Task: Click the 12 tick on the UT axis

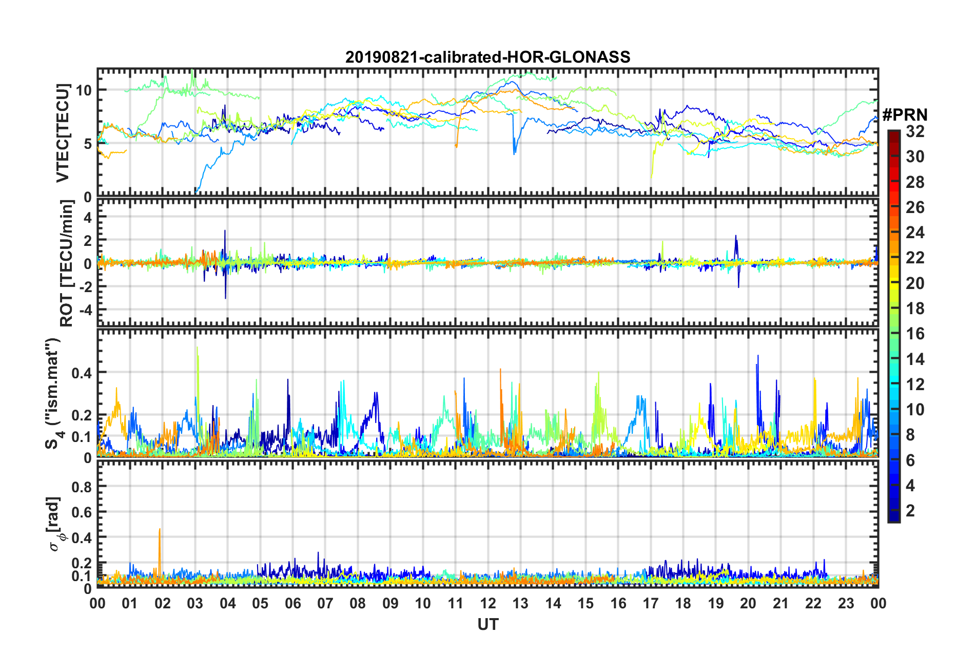Action: [488, 603]
